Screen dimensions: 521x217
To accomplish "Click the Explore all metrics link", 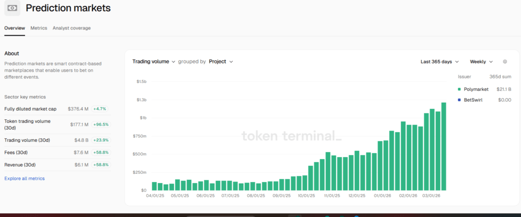I will (x=24, y=178).
